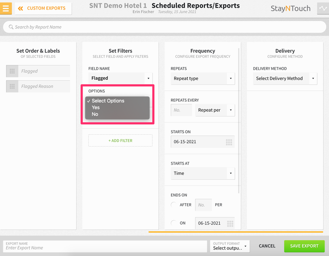Viewport: 329px width, 256px height.
Task: Click the Starts On date field
Action: [203, 142]
